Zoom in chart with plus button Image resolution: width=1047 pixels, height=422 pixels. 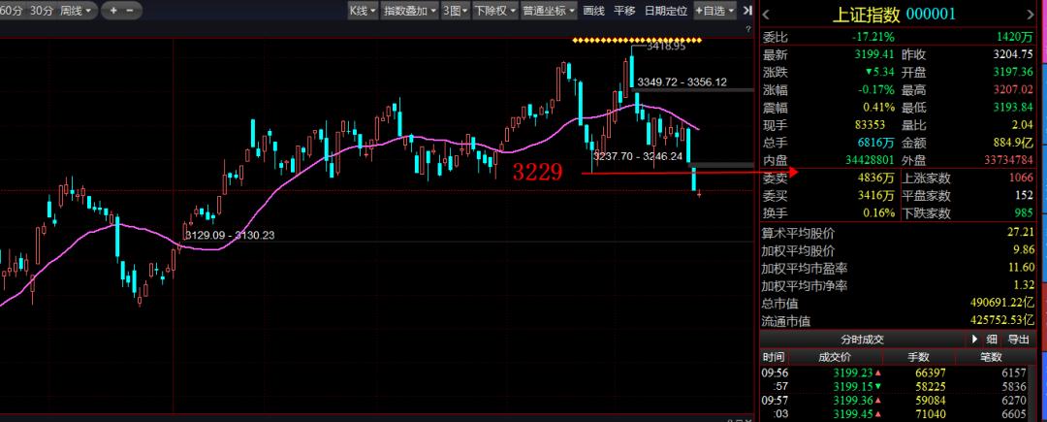113,10
